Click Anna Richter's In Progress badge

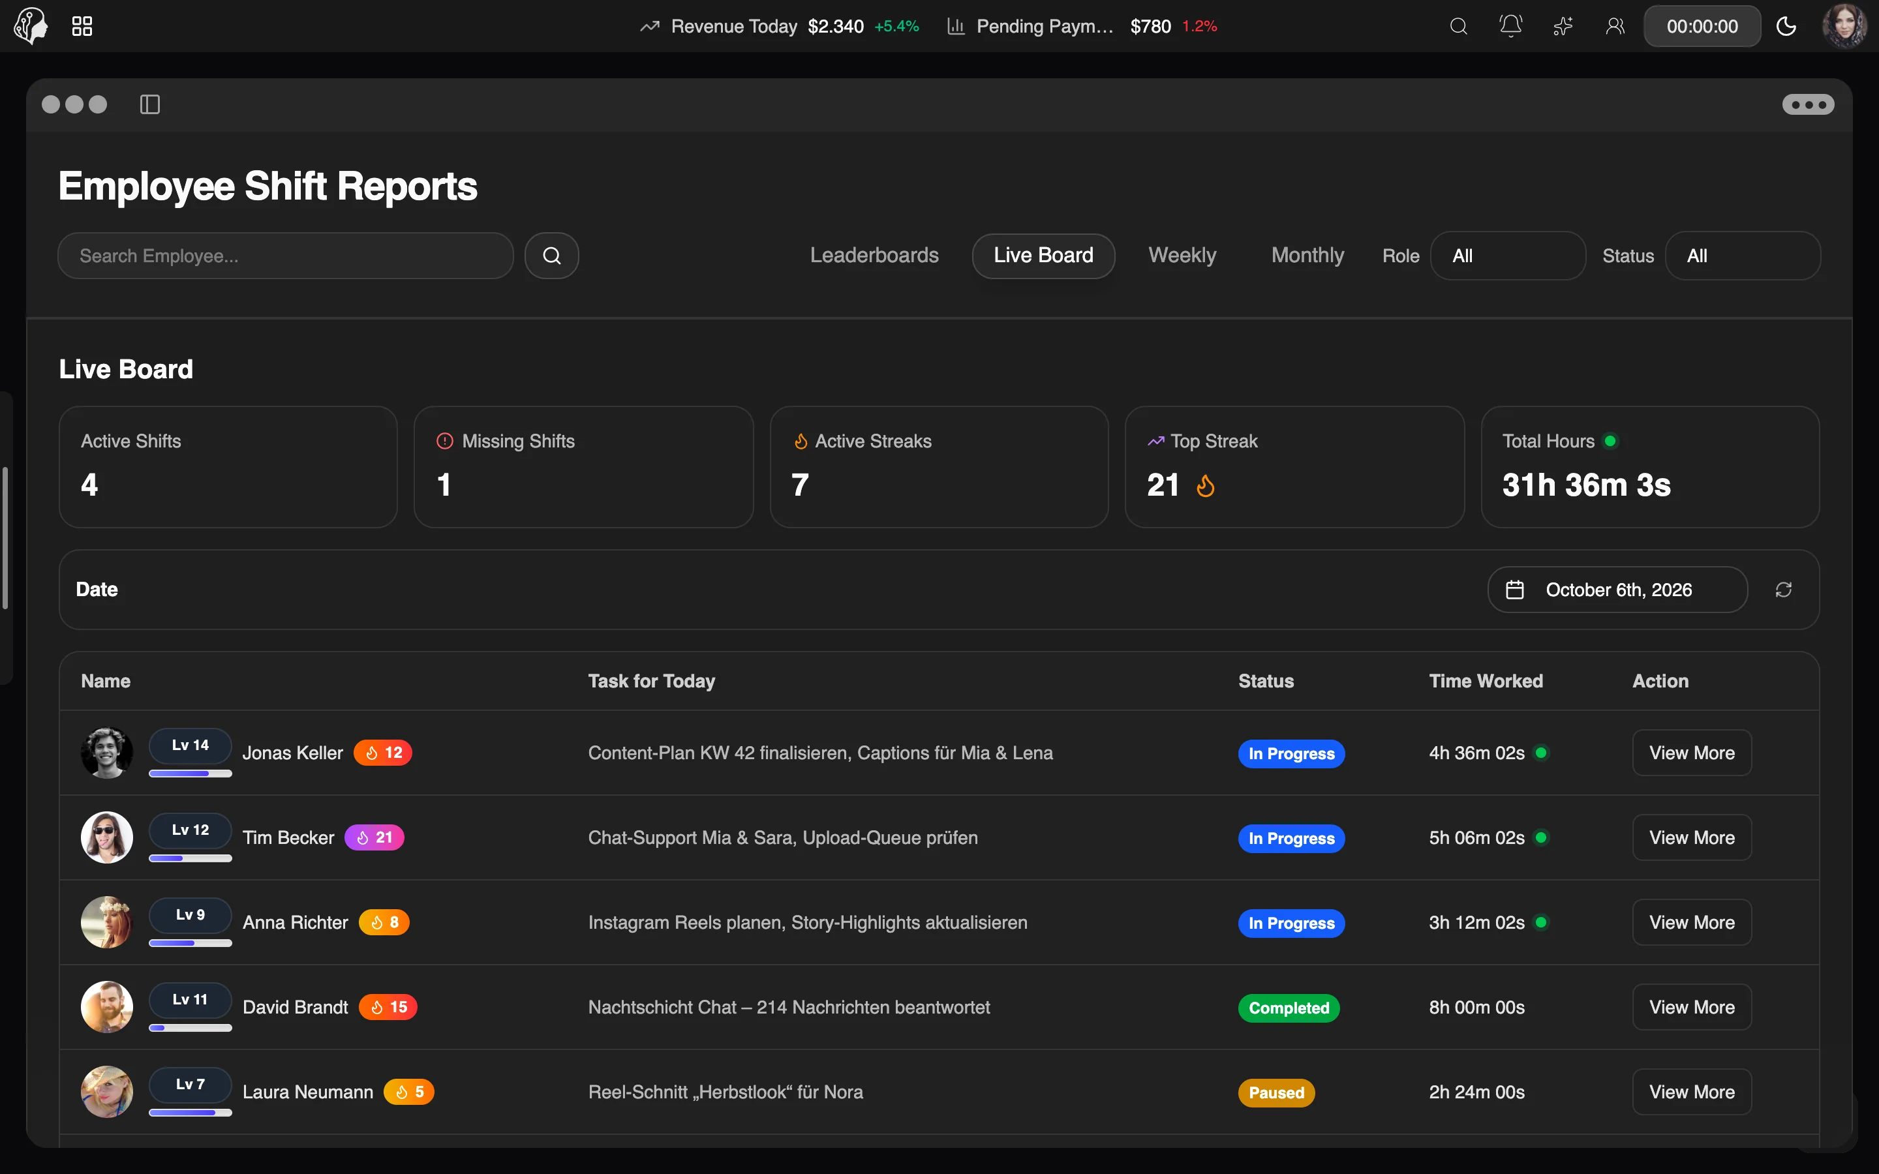point(1291,923)
